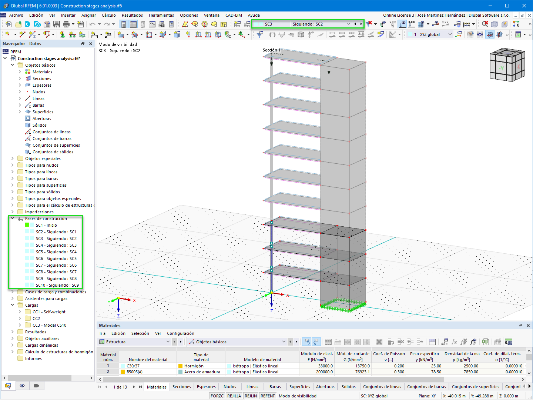The width and height of the screenshot is (533, 400).
Task: Click the Undo arrow icon
Action: pyautogui.click(x=92, y=24)
